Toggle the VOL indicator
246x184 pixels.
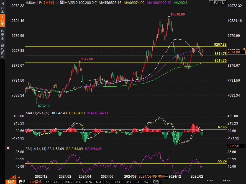point(78,182)
